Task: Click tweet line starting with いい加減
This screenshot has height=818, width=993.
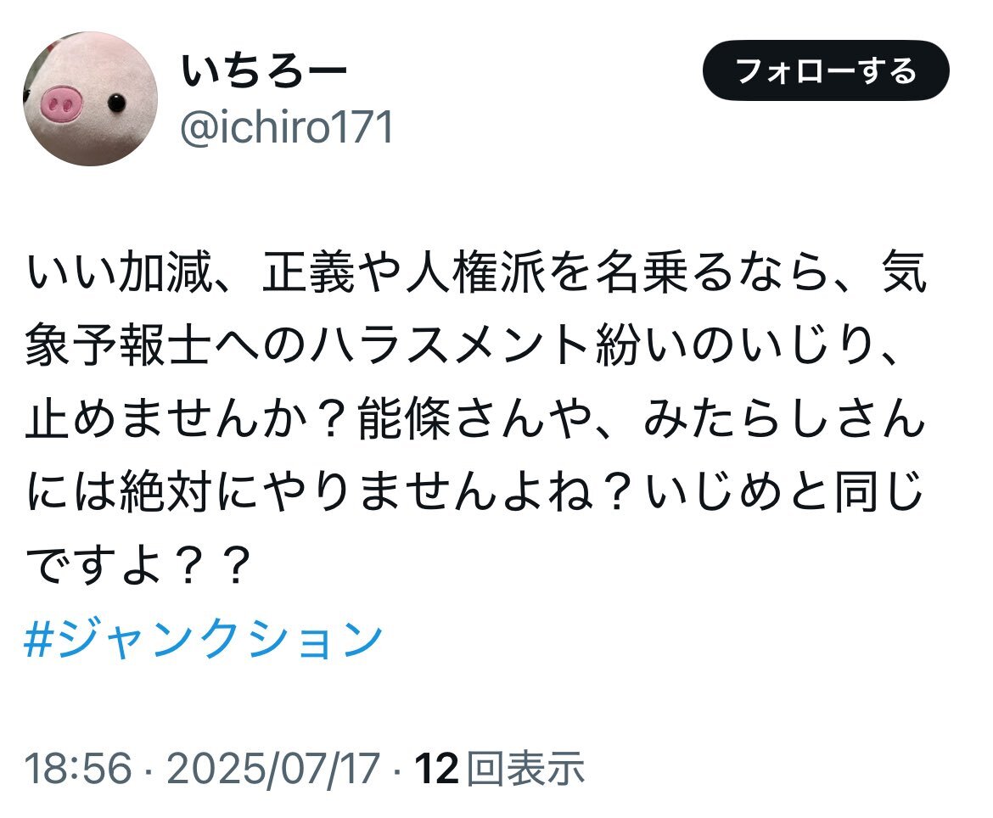Action: 477,272
